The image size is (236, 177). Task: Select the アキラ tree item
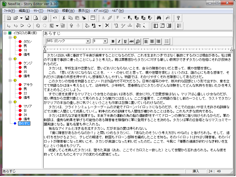tap(28, 84)
